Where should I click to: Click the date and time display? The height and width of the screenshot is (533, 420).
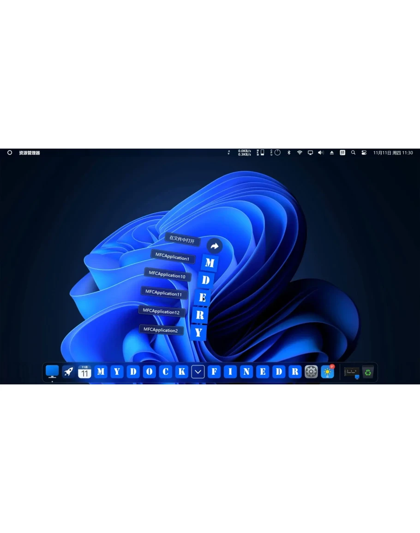coord(393,153)
